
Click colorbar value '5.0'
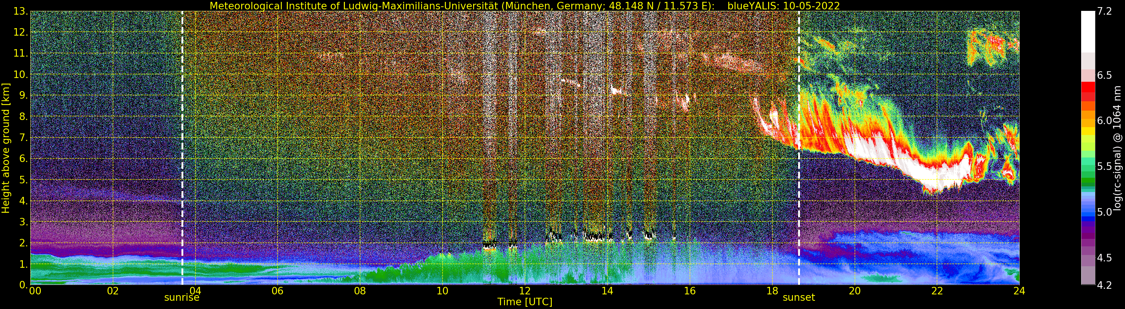click(1104, 212)
